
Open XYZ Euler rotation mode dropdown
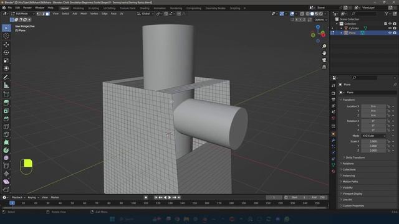click(x=373, y=136)
